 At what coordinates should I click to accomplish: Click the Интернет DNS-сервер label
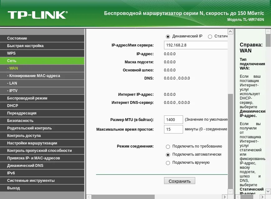pyautogui.click(x=133, y=103)
